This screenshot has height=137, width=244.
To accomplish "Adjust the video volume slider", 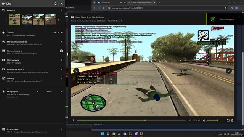I will [x=213, y=121].
